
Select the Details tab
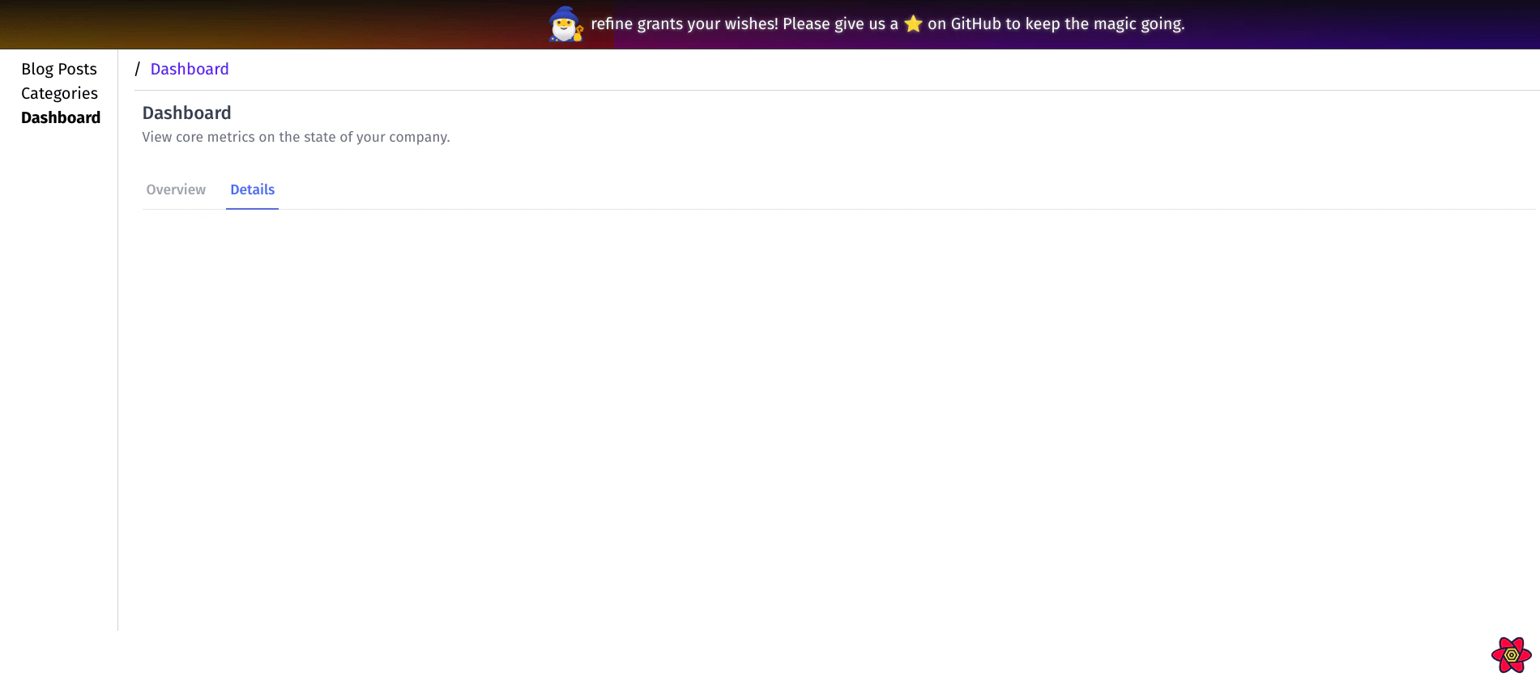tap(252, 189)
